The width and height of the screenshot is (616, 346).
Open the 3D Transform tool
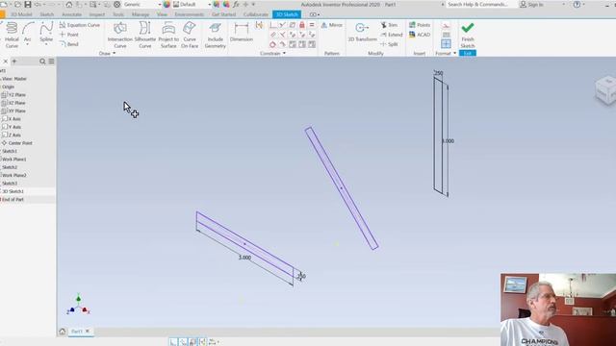point(362,32)
